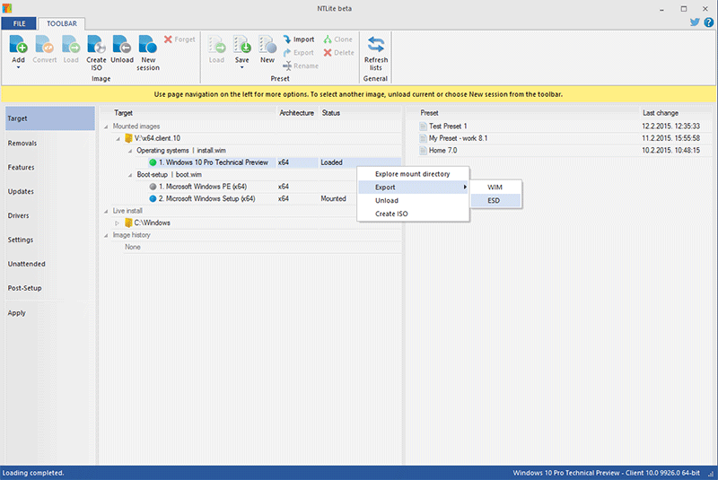Select Explore mount directory menu item

(412, 173)
